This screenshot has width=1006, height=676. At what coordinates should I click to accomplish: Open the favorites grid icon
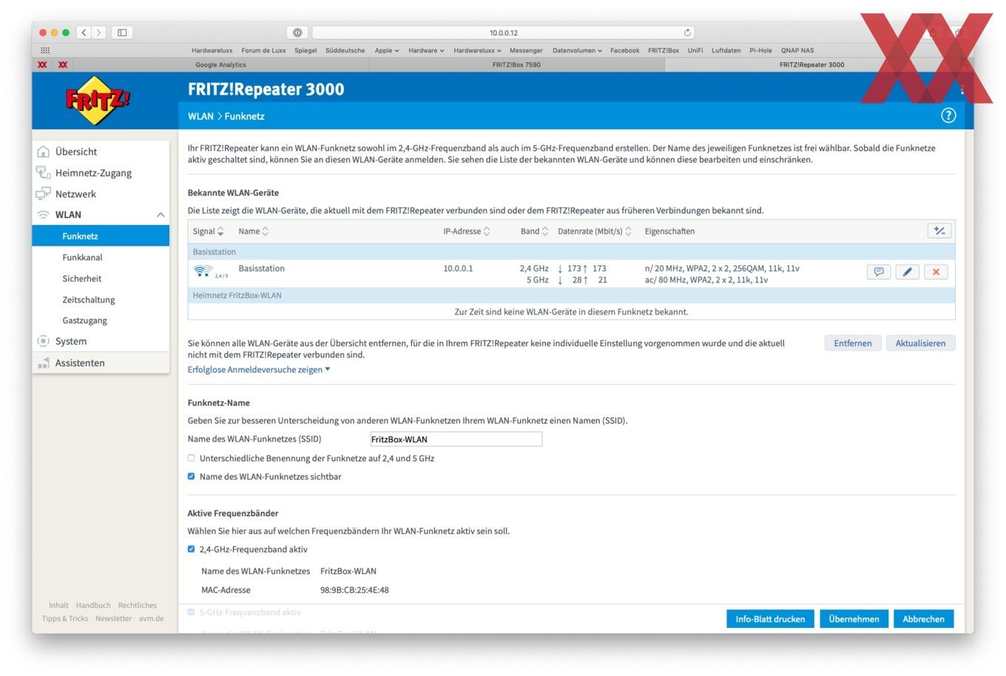pos(45,50)
